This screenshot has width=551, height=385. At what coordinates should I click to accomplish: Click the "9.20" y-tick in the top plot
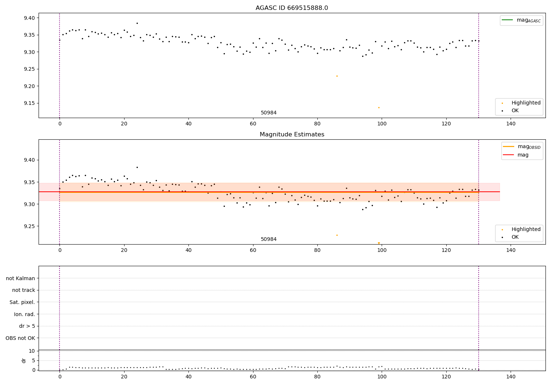[x=29, y=86]
